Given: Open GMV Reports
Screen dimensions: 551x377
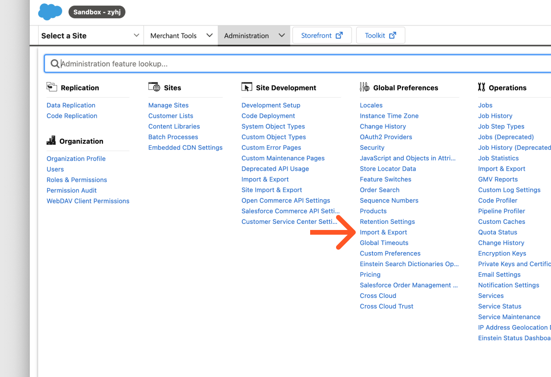Looking at the screenshot, I should pyautogui.click(x=498, y=179).
